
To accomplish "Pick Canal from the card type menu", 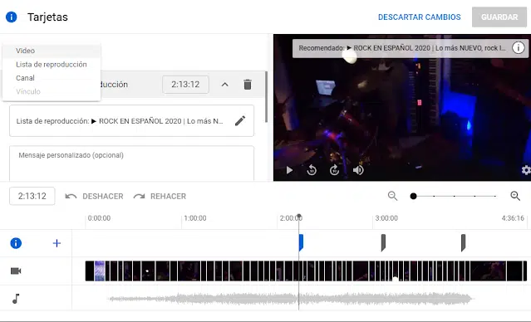I will click(x=52, y=78).
